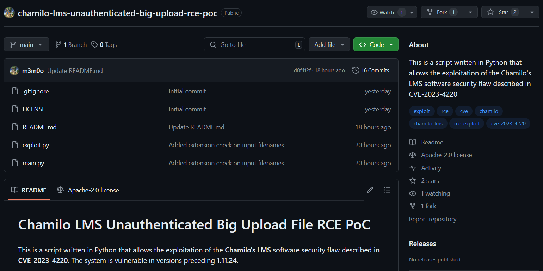Select the README tab
543x271 pixels.
point(29,190)
